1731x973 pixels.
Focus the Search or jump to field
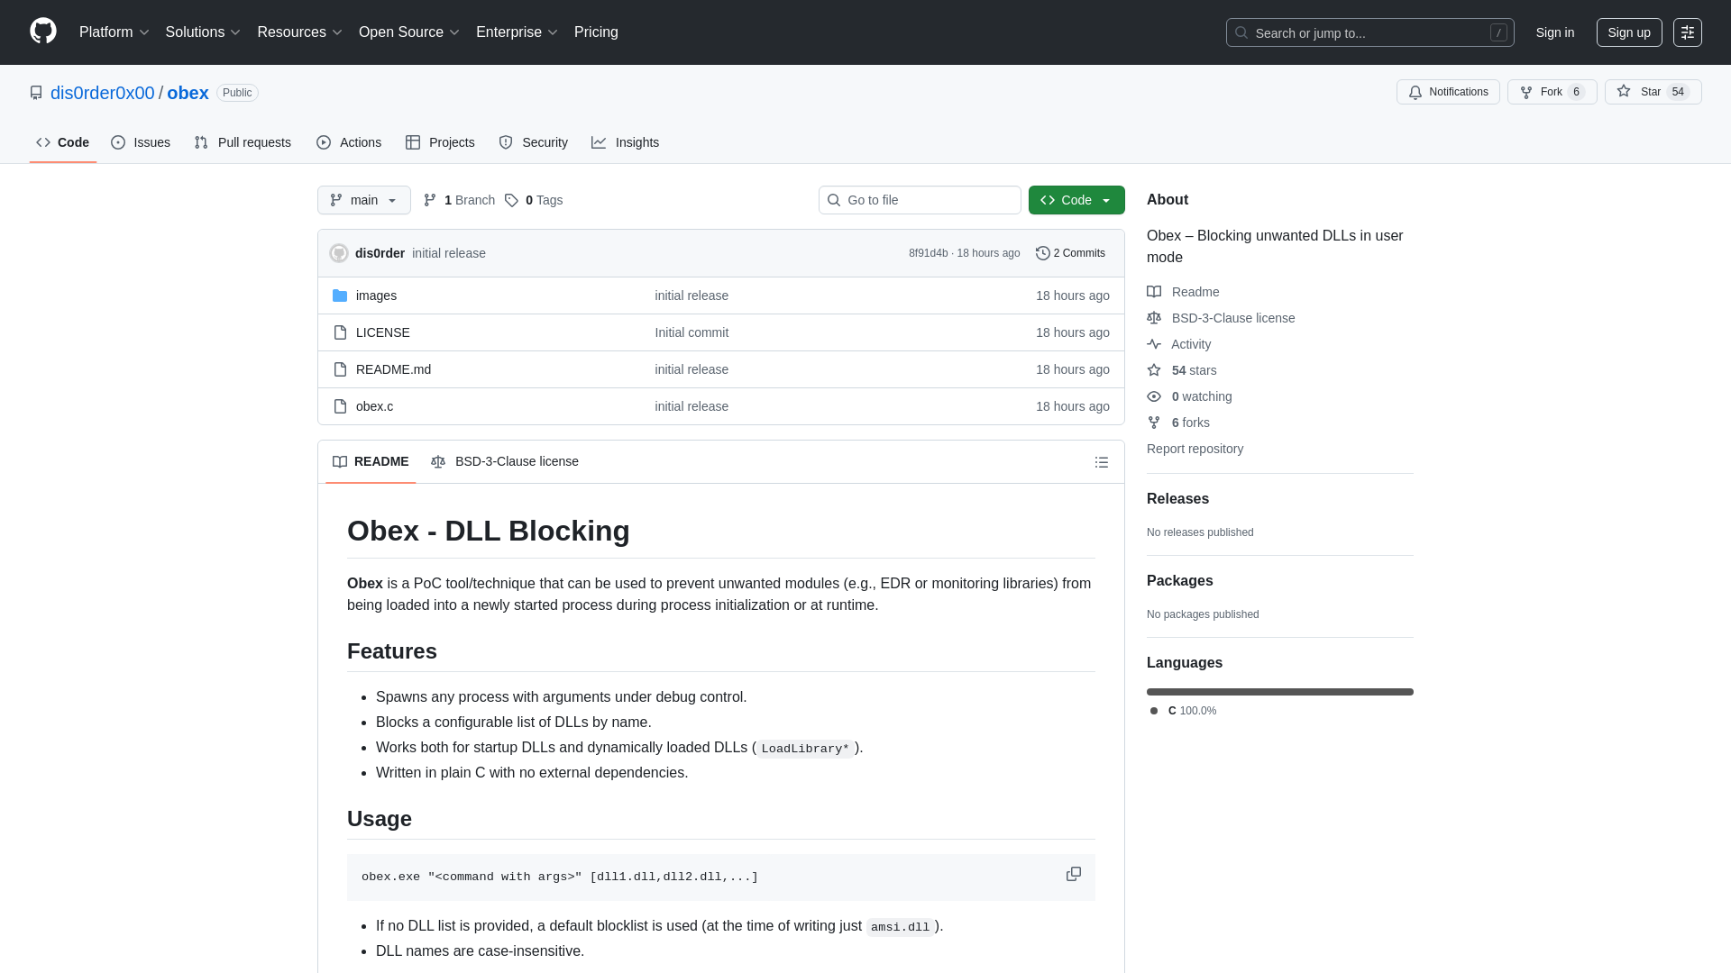point(1369,32)
